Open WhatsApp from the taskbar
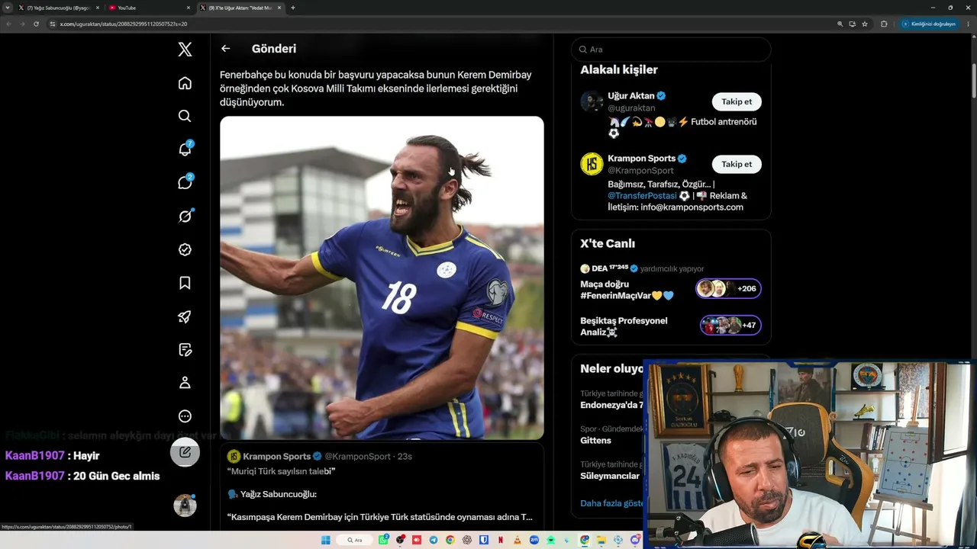Screen dimensions: 977x549 [x=383, y=540]
